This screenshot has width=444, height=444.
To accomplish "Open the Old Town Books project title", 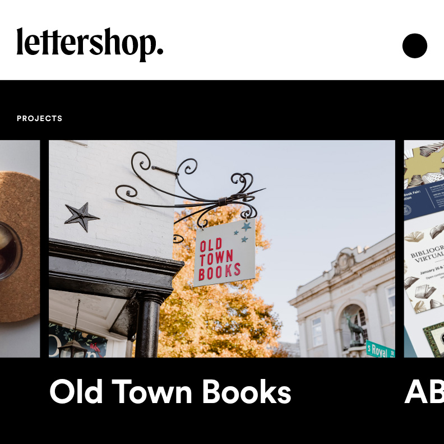I will pos(170,392).
